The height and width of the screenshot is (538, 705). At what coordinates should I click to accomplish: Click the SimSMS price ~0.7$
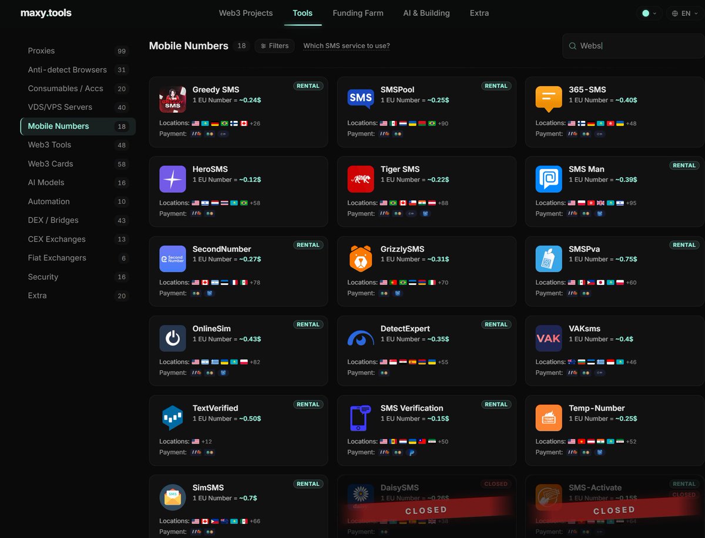(x=247, y=498)
